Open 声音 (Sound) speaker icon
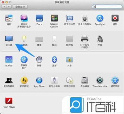 [x=100, y=39]
